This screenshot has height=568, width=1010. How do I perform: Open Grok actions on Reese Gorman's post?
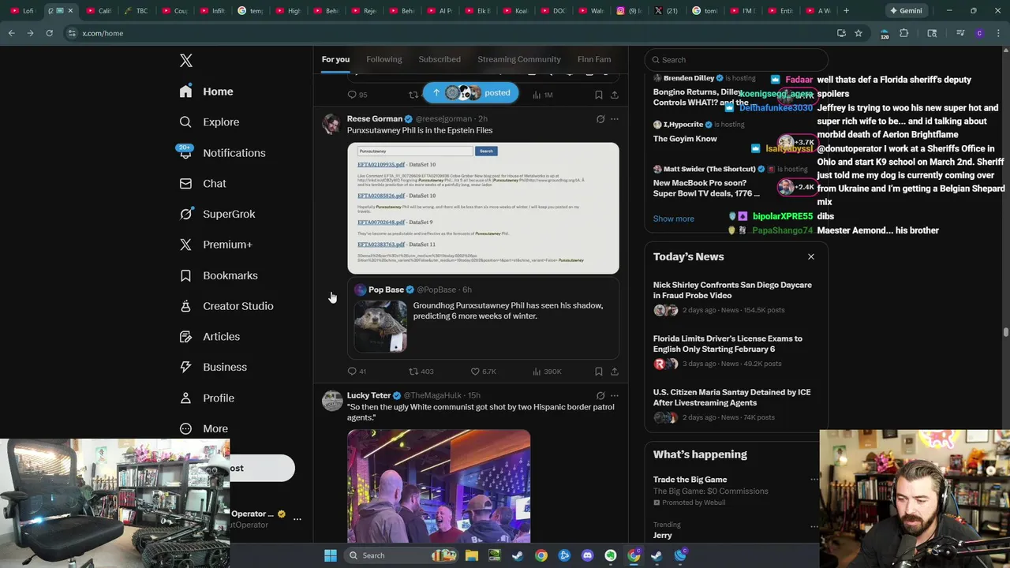(600, 119)
